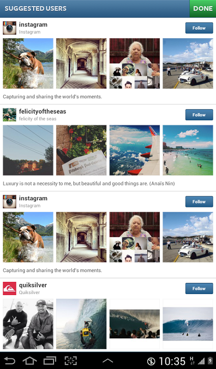Follow the second instagram listing
The image size is (216, 369).
click(199, 202)
